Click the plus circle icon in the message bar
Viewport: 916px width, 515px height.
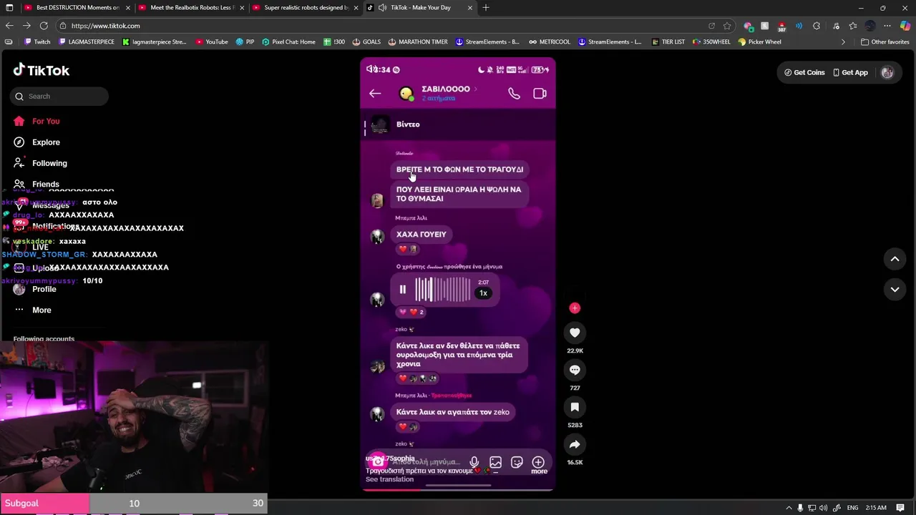coord(538,462)
